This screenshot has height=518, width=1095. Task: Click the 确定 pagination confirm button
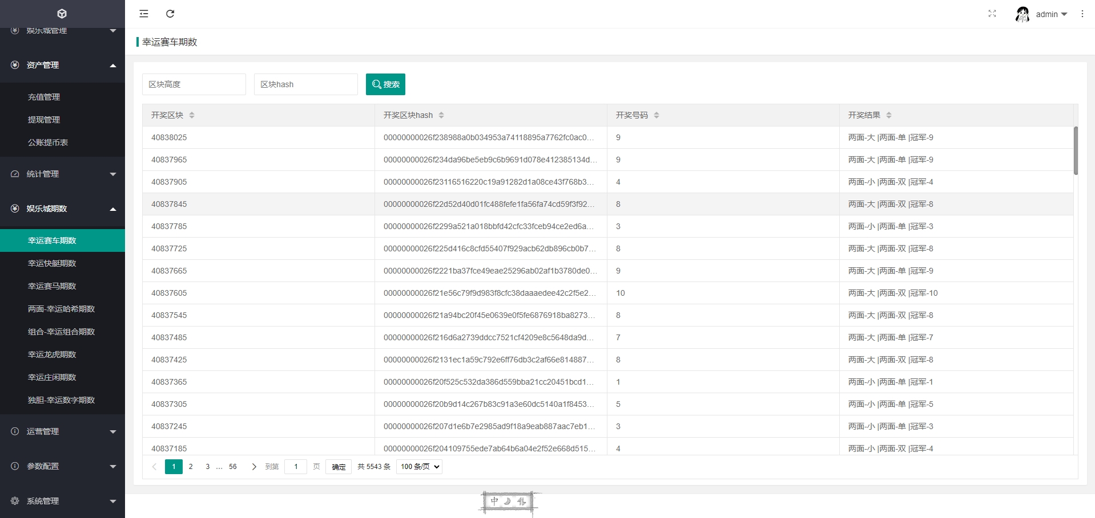339,467
